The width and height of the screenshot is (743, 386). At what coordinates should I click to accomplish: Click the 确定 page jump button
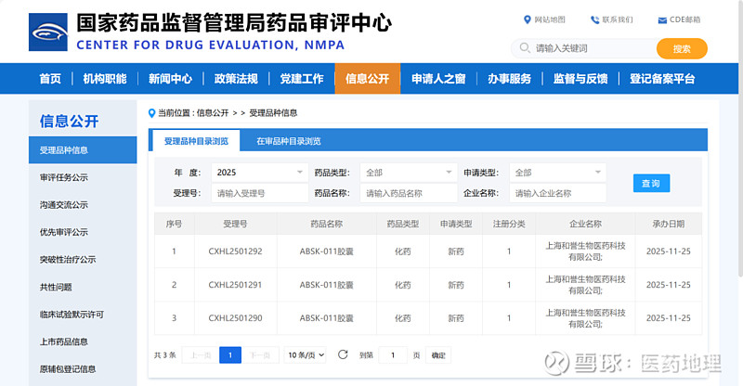438,354
